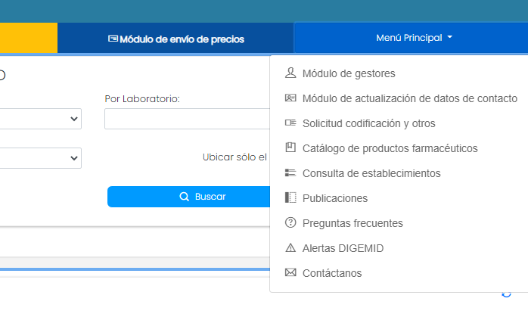This screenshot has height=317, width=528.
Task: Click the person icon beside Módulo de gestores
Action: [x=290, y=73]
